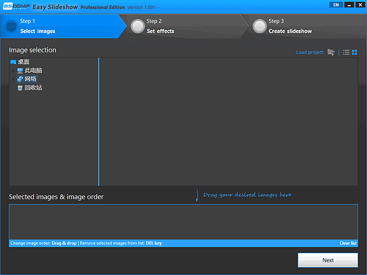The height and width of the screenshot is (275, 367).
Task: Open the EN language selector
Action: coord(335,5)
